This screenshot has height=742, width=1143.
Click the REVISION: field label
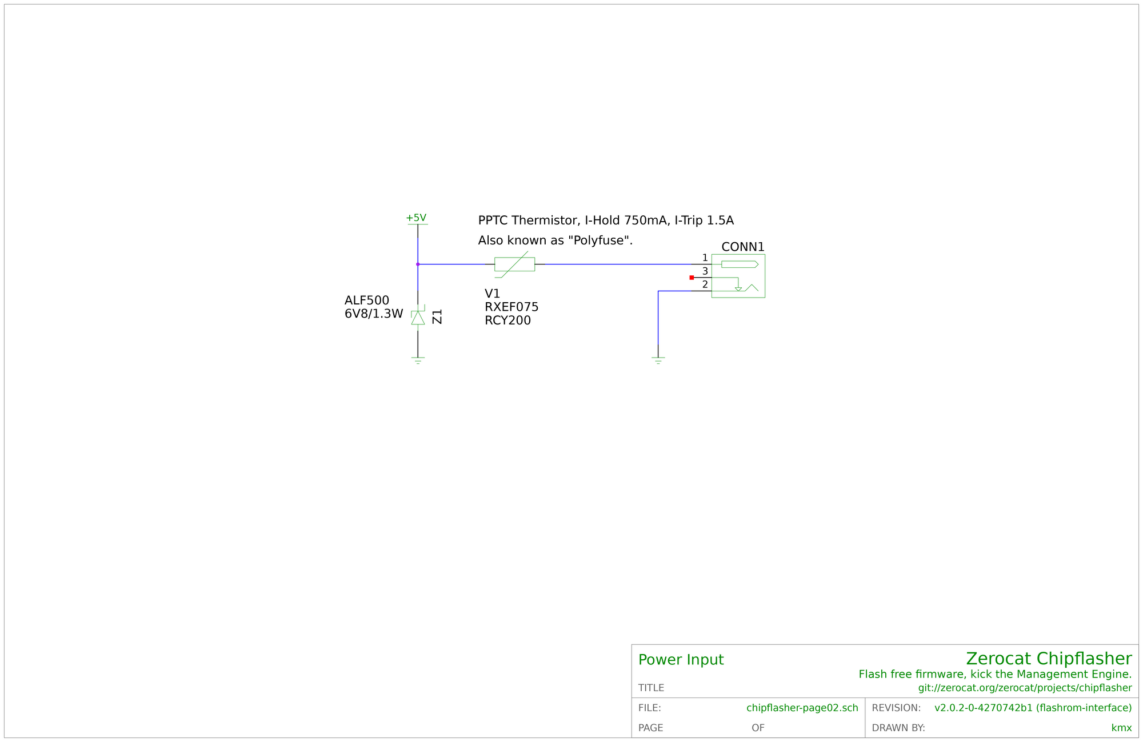(x=896, y=708)
